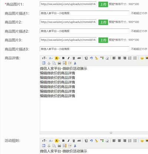Apply strikethrough ABC in 商品详情 editor
Image resolution: width=148 pixels, height=154 pixels.
pyautogui.click(x=79, y=58)
